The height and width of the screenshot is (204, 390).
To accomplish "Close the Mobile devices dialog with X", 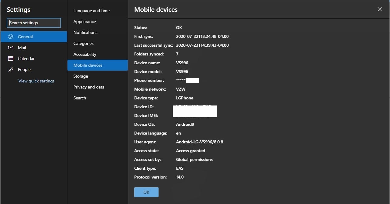I will coord(379,9).
